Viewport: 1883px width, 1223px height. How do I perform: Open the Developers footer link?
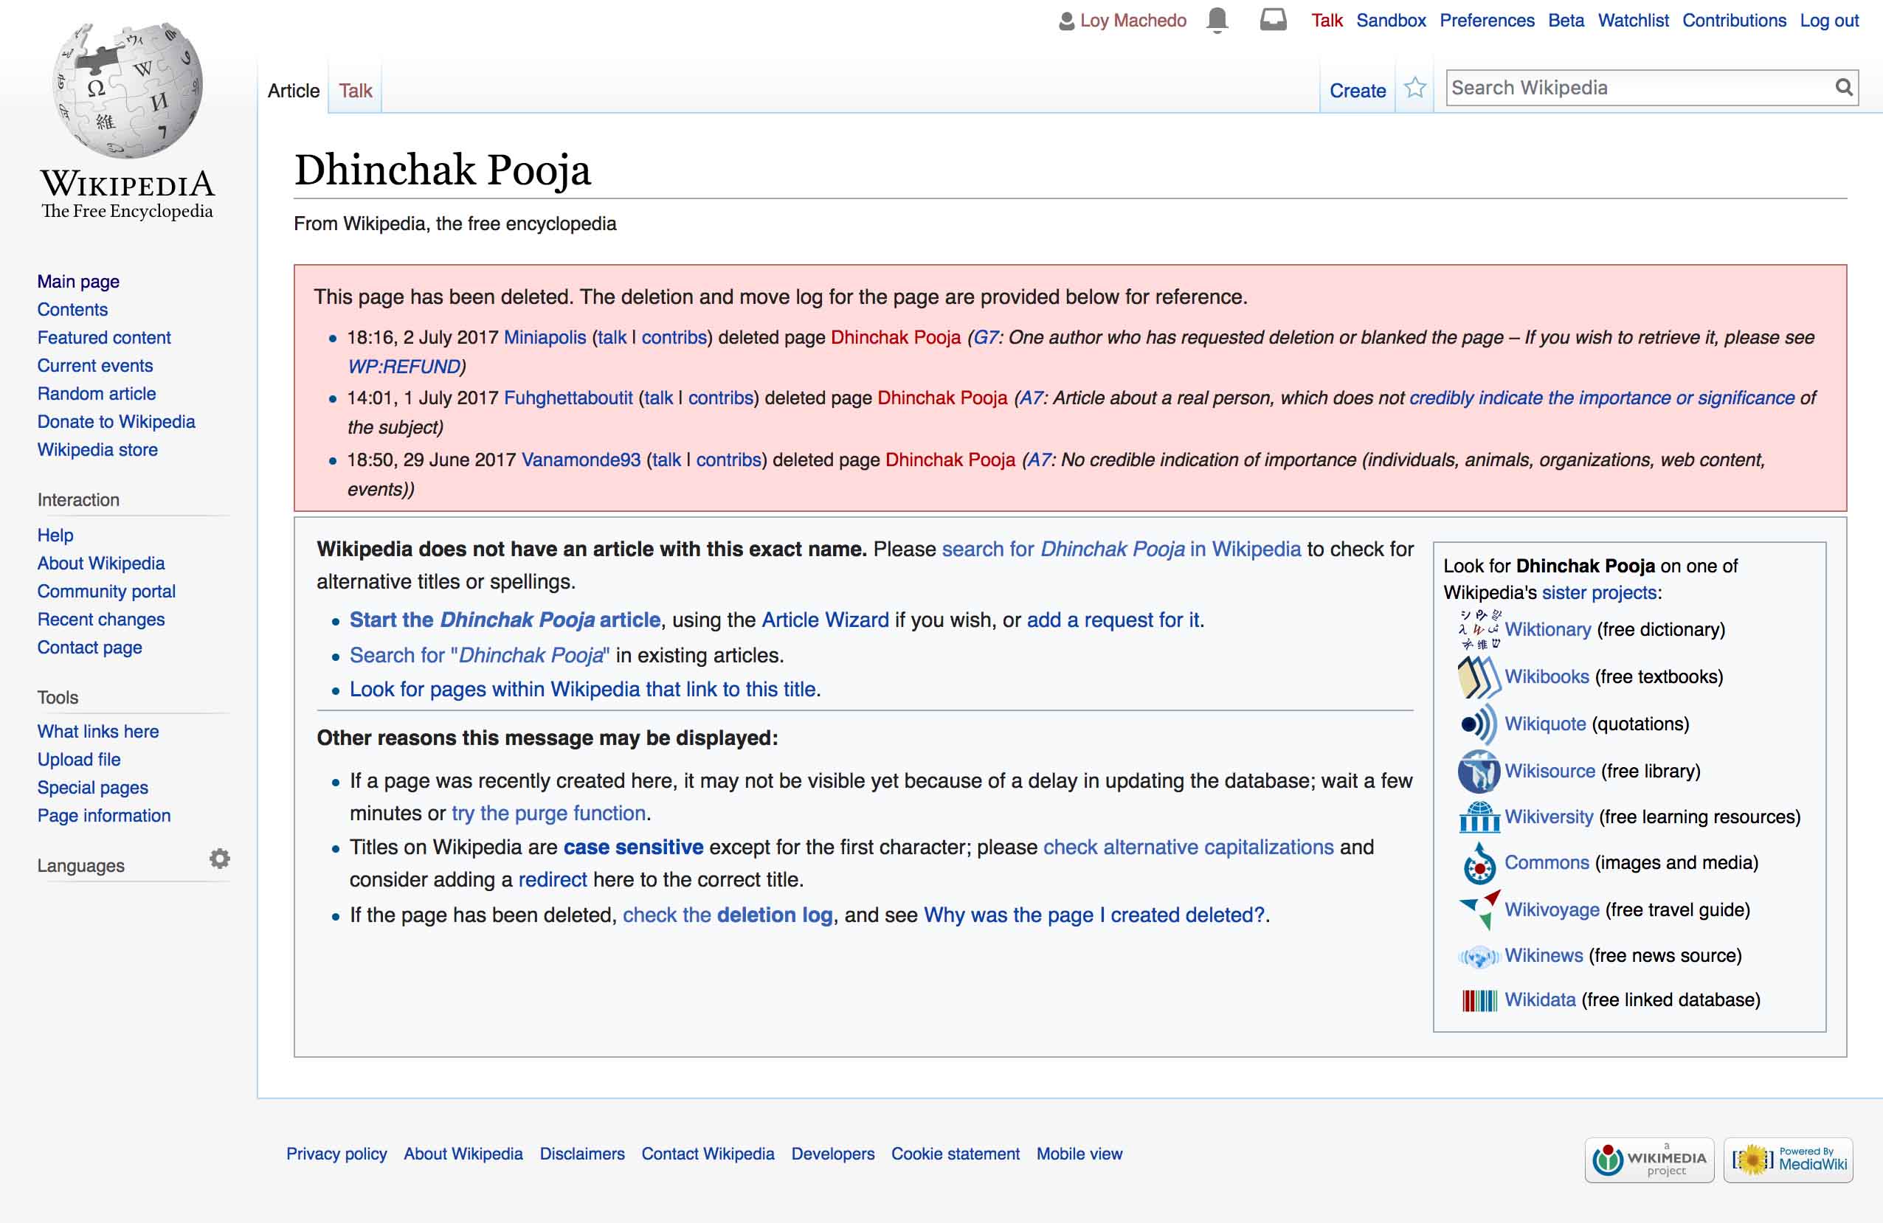[x=832, y=1154]
